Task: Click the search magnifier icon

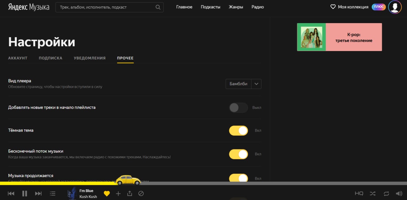Action: point(158,7)
